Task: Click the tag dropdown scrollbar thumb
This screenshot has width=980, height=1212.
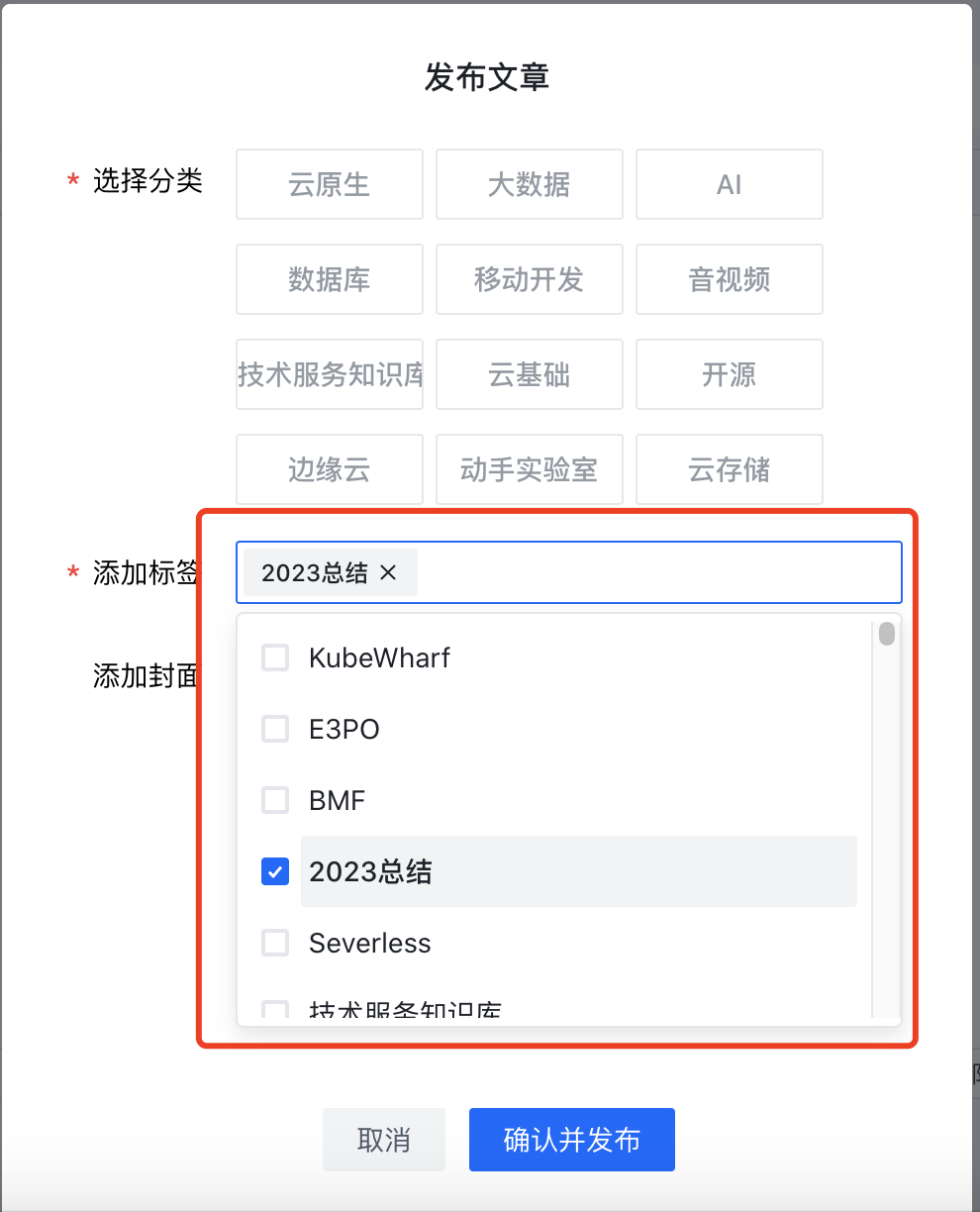Action: point(887,634)
